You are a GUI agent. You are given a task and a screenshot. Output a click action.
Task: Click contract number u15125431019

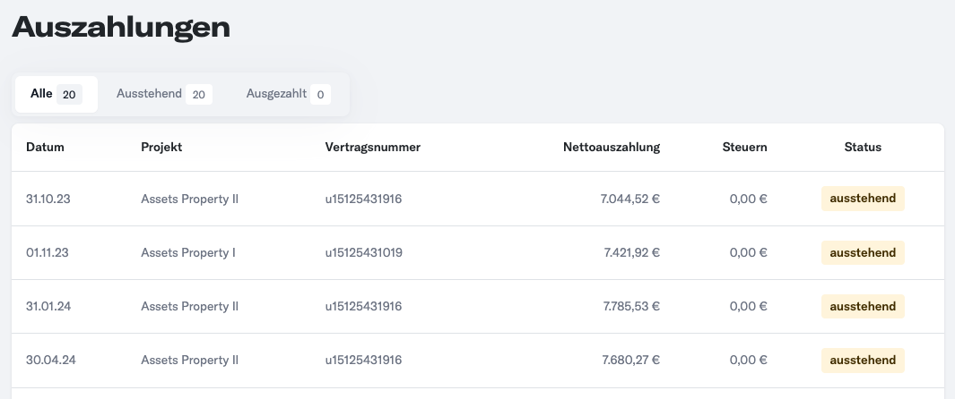tap(363, 252)
